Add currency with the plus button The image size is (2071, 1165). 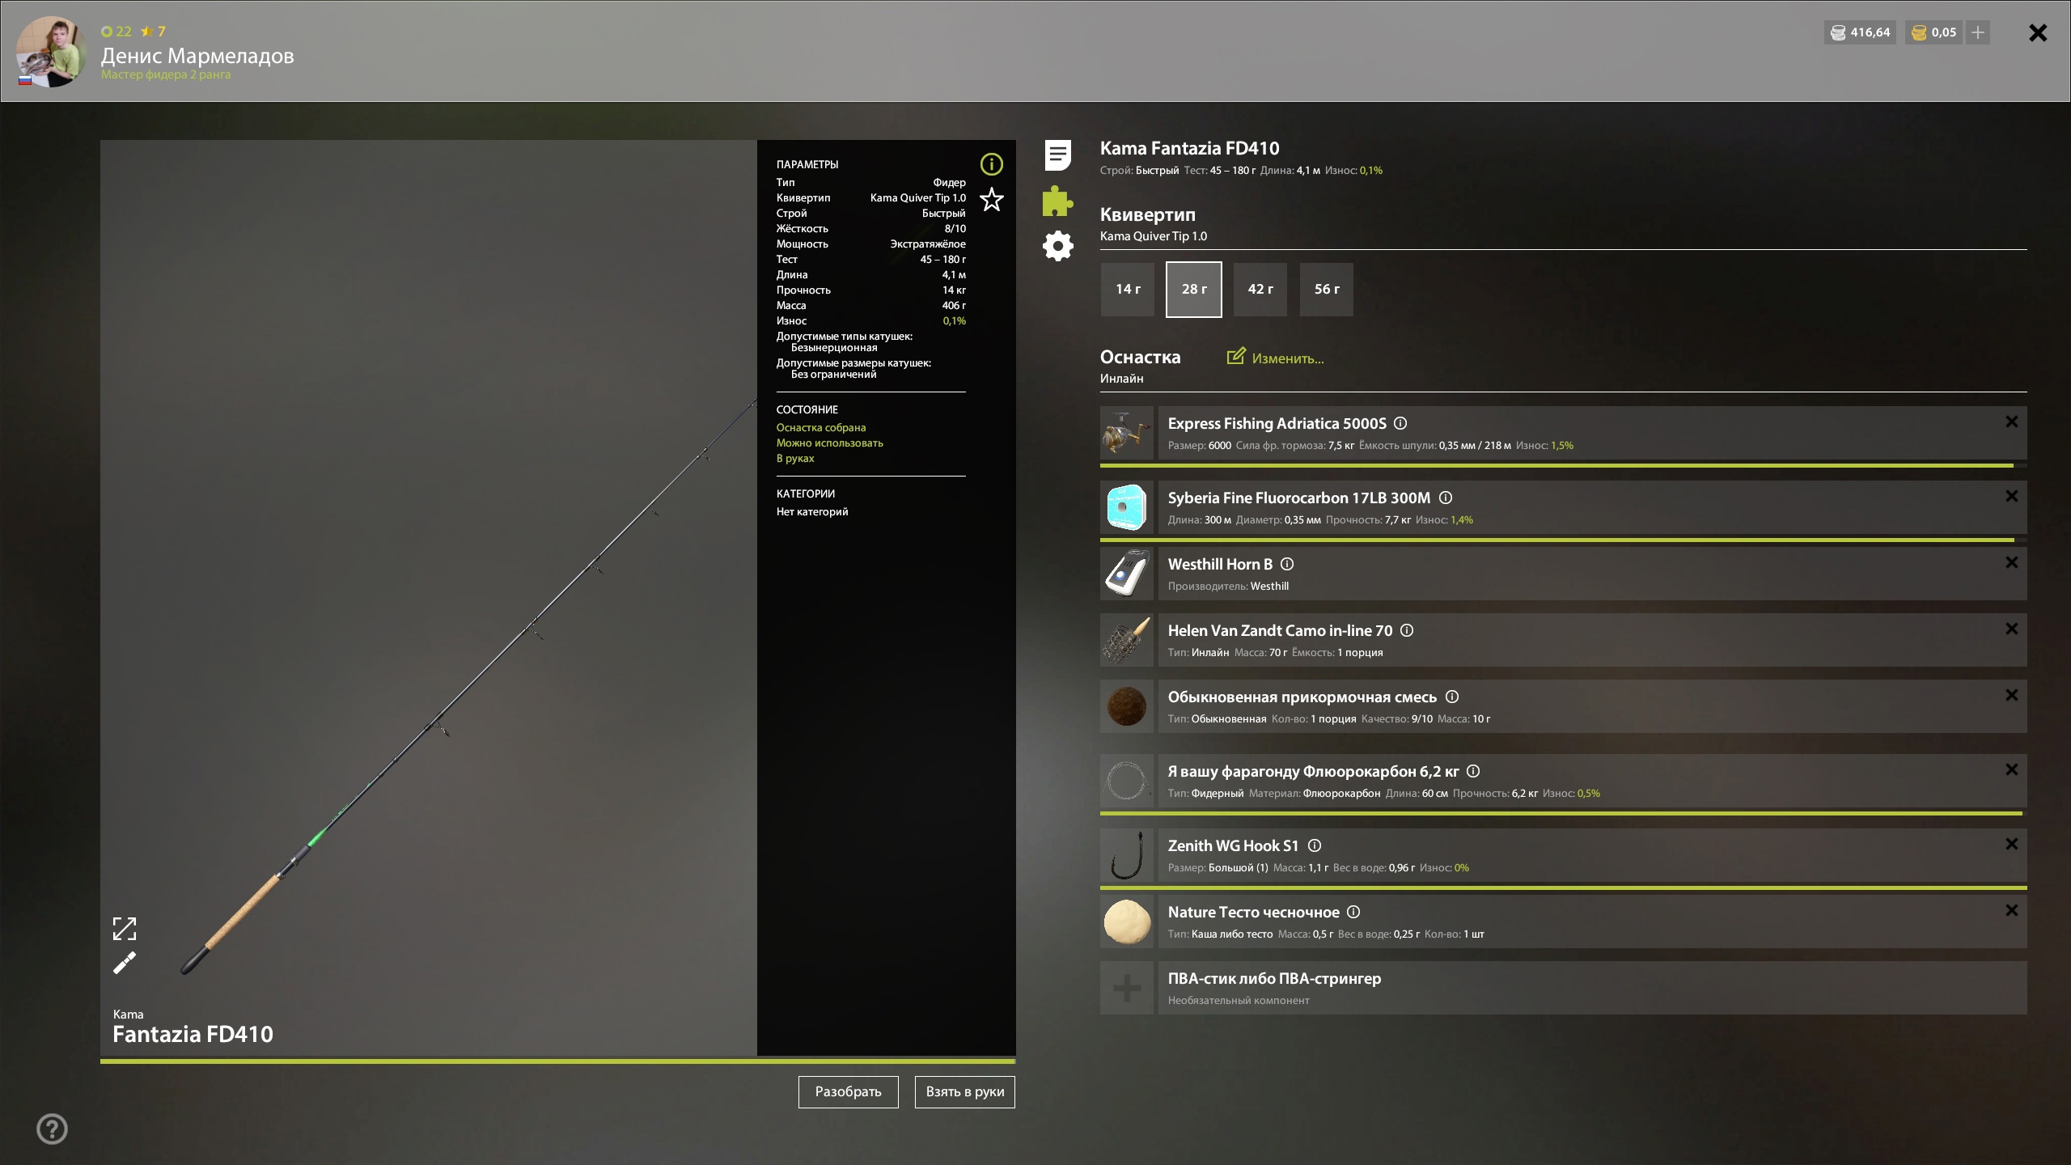[1977, 32]
